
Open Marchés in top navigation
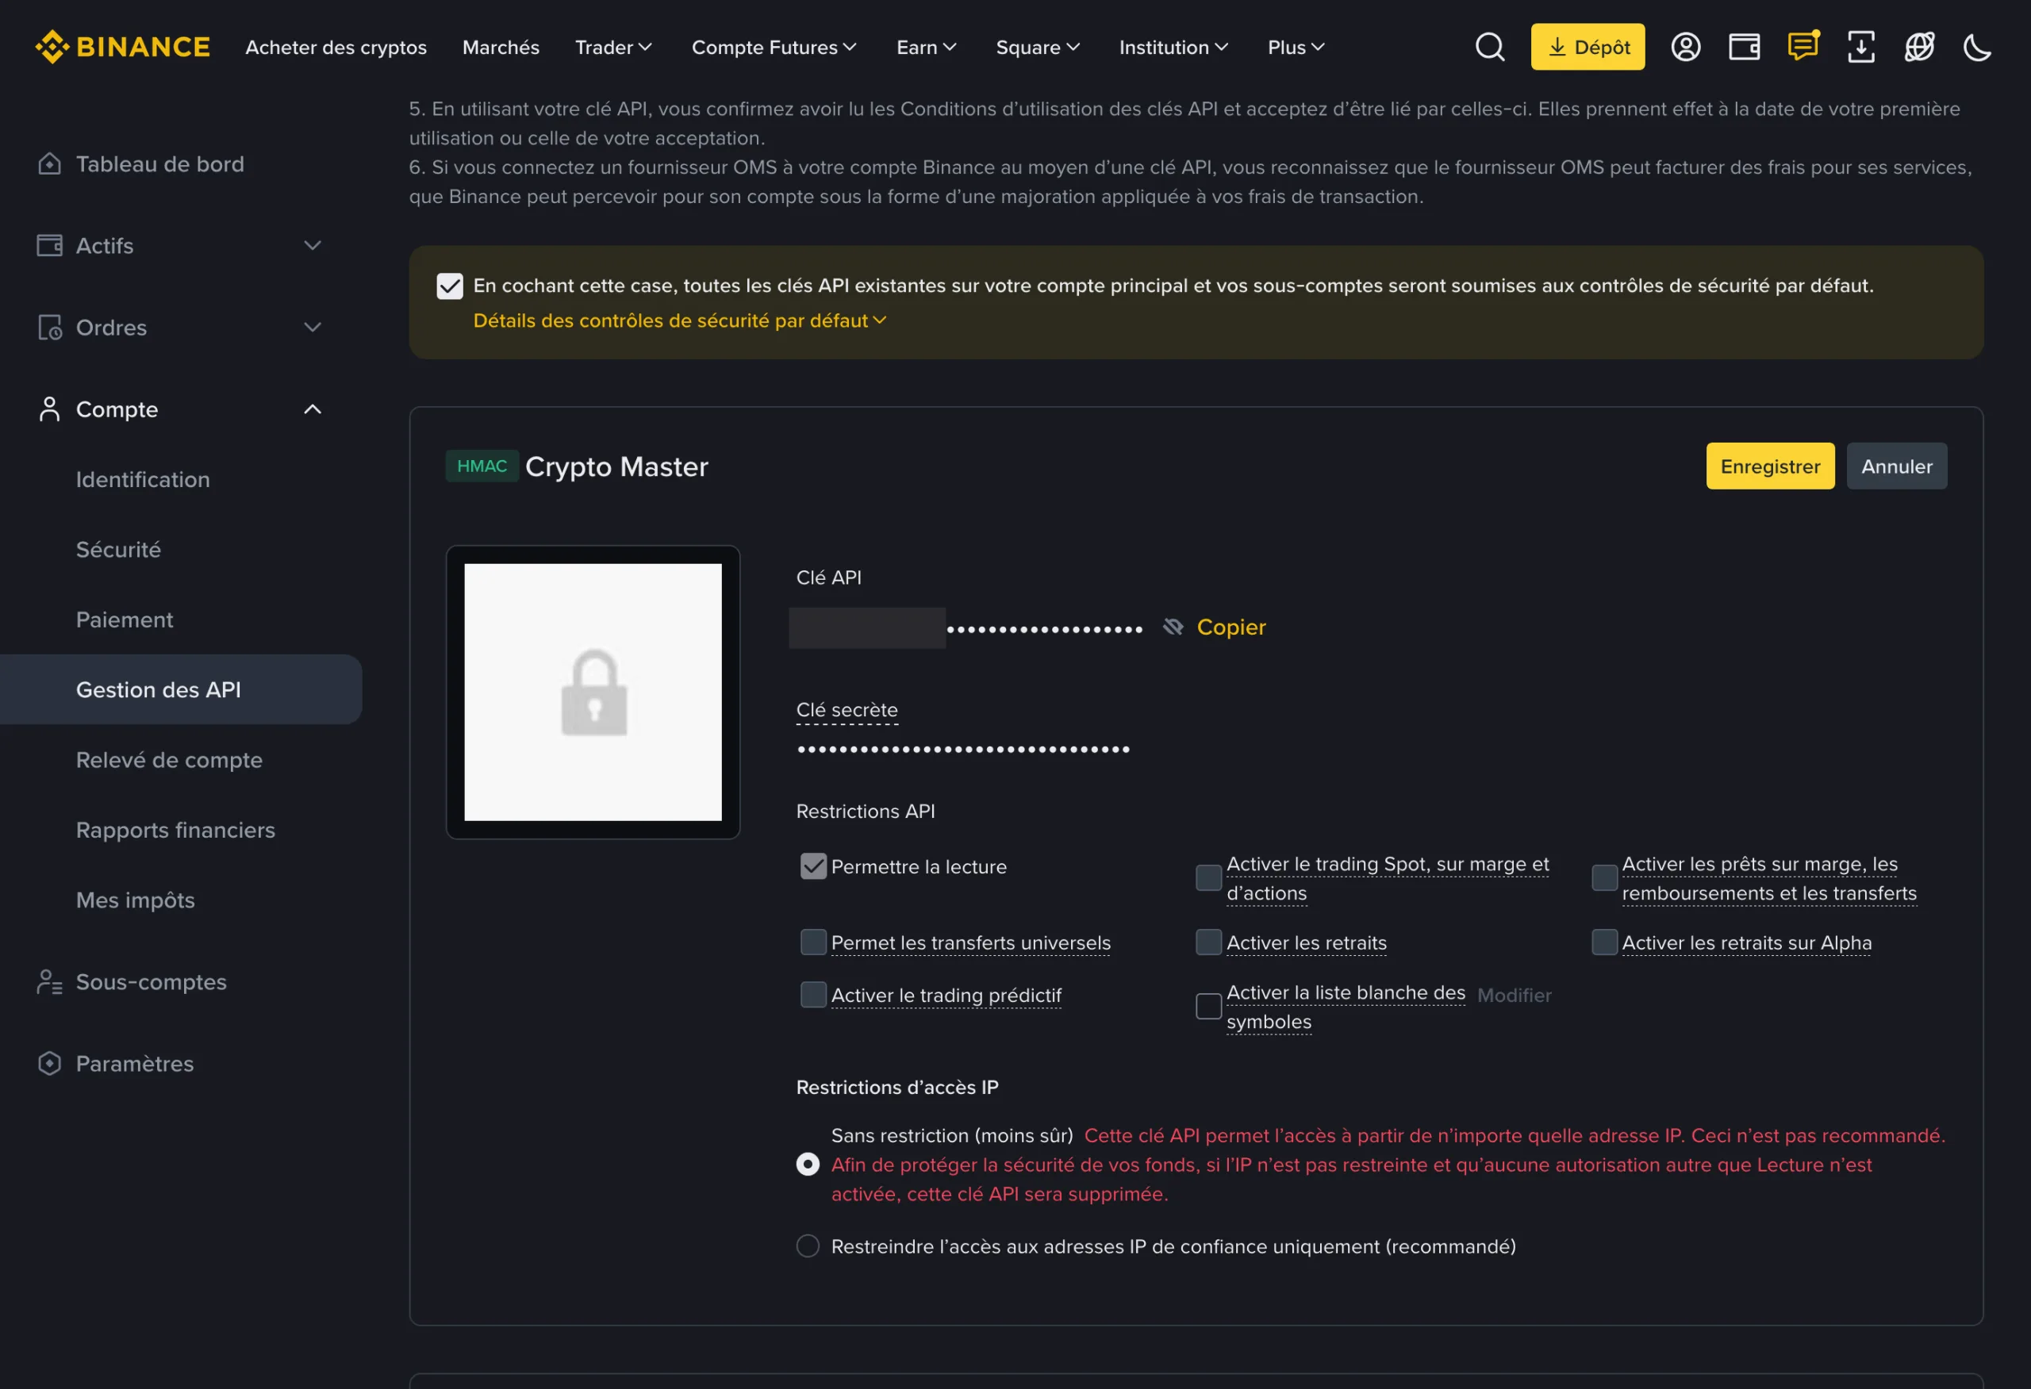tap(501, 47)
